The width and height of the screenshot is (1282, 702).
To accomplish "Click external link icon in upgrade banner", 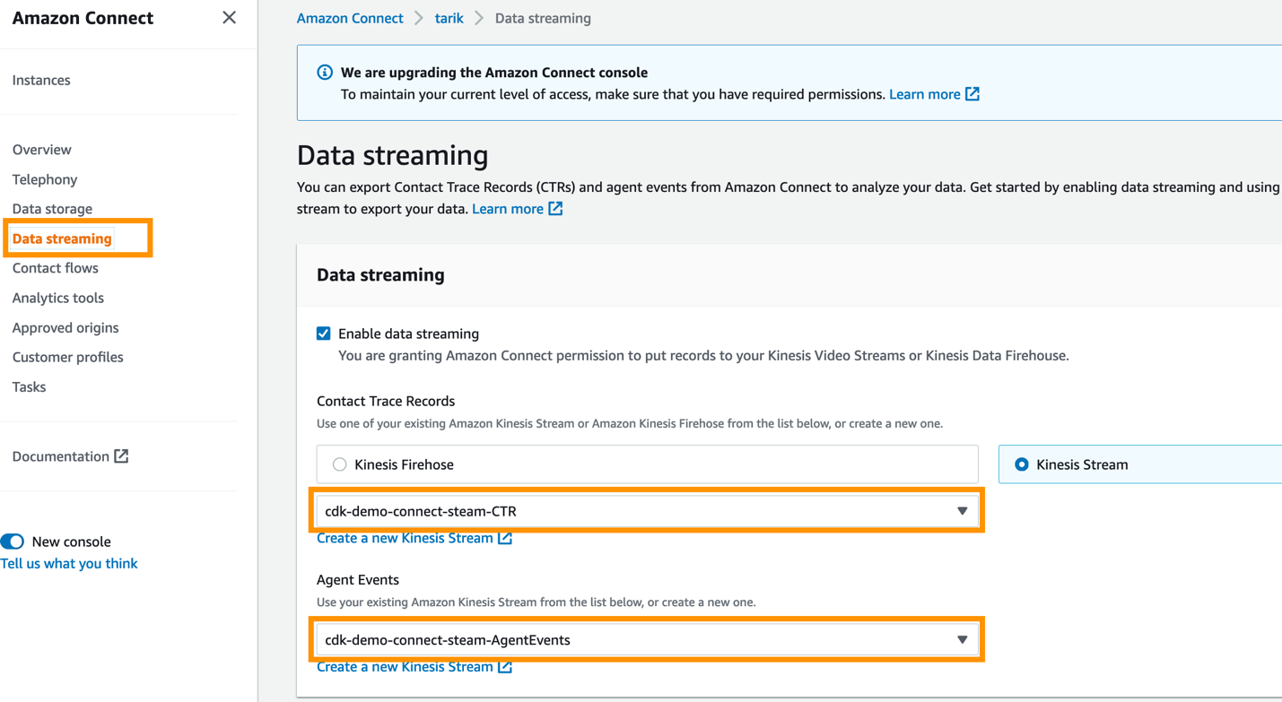I will click(972, 94).
